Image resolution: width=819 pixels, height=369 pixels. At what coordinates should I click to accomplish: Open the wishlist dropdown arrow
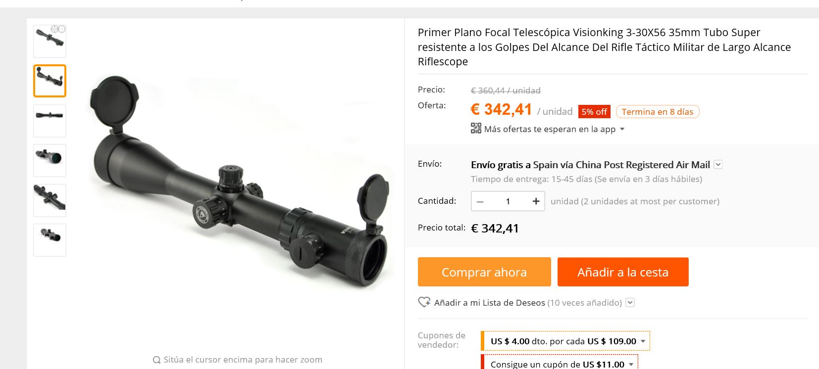(x=630, y=303)
